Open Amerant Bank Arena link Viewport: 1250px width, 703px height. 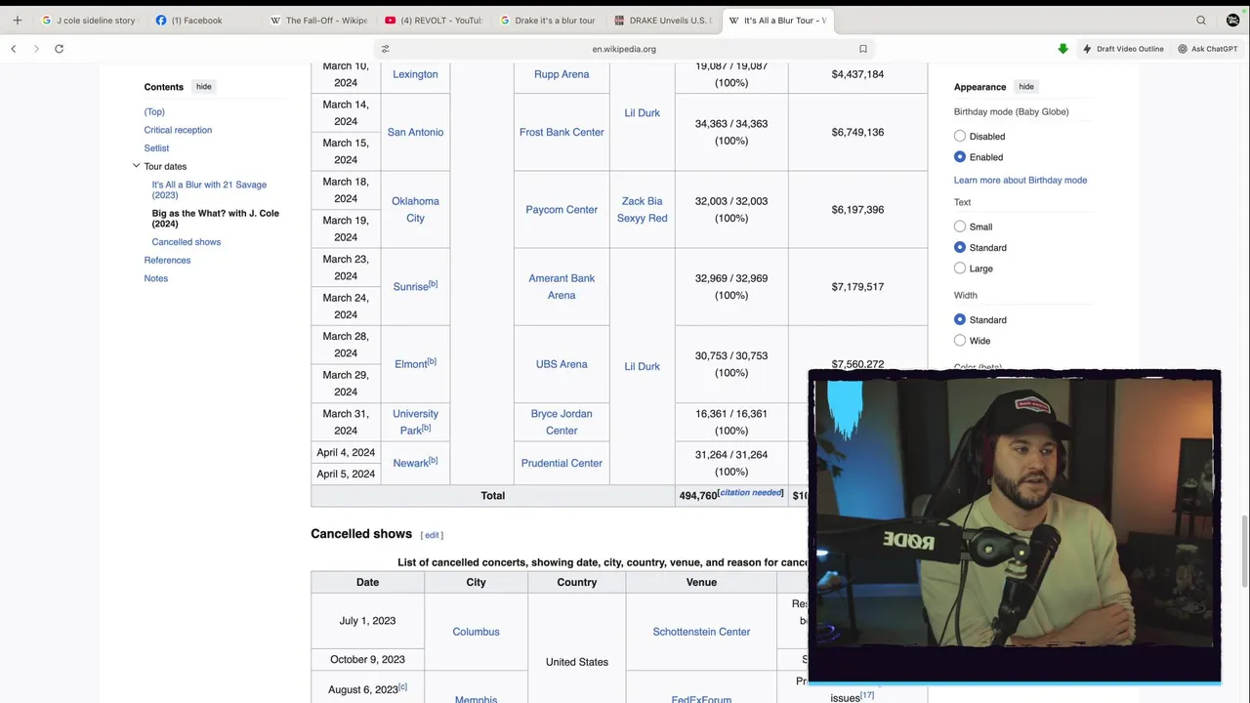pos(562,287)
